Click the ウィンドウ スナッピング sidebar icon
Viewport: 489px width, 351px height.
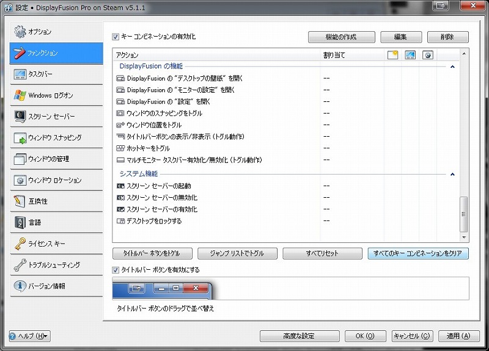pos(20,138)
